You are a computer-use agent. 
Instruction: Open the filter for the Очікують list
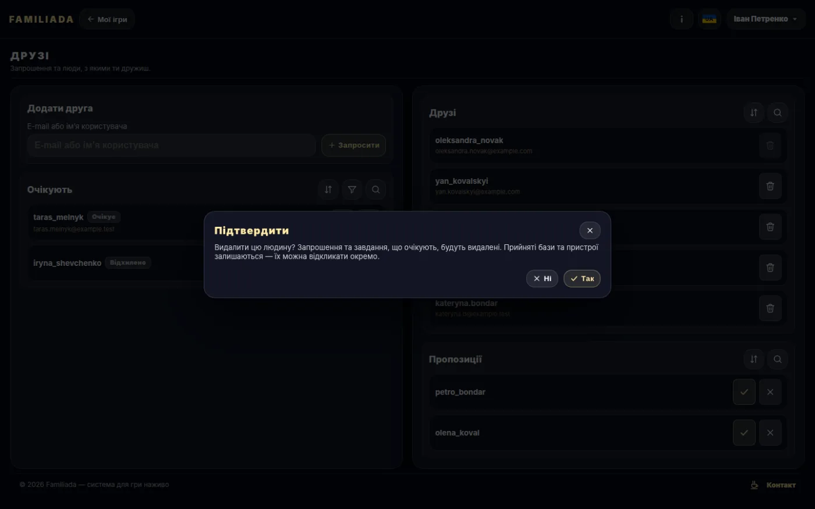(352, 190)
